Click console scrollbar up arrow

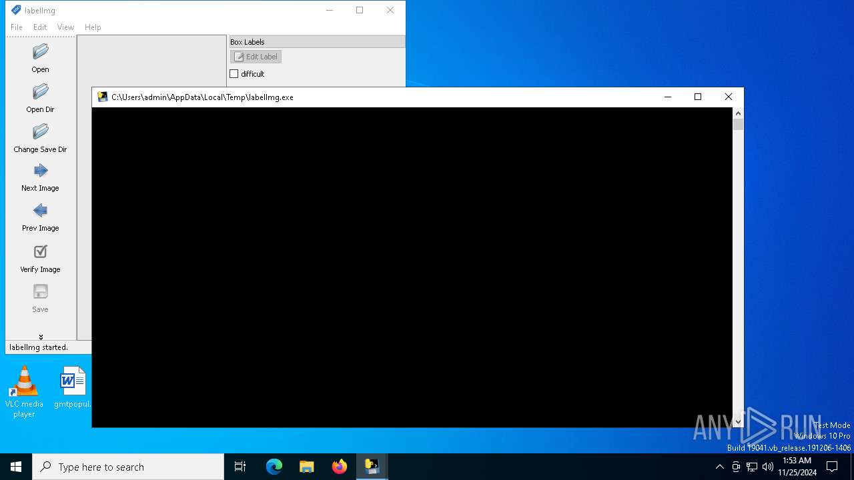pyautogui.click(x=738, y=113)
